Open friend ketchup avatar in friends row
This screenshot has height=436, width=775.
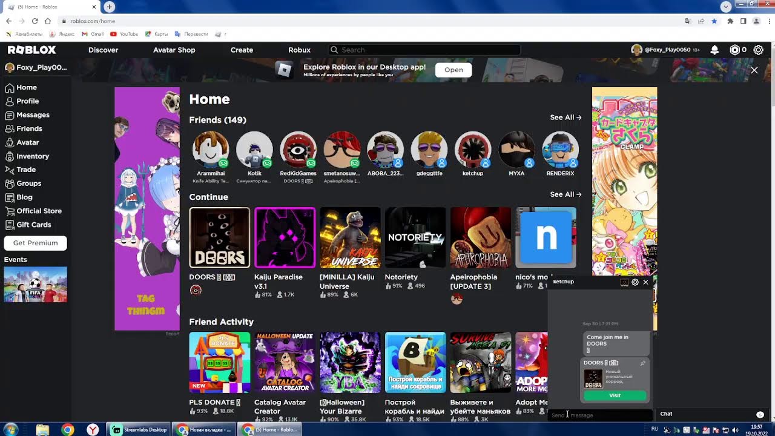(473, 150)
